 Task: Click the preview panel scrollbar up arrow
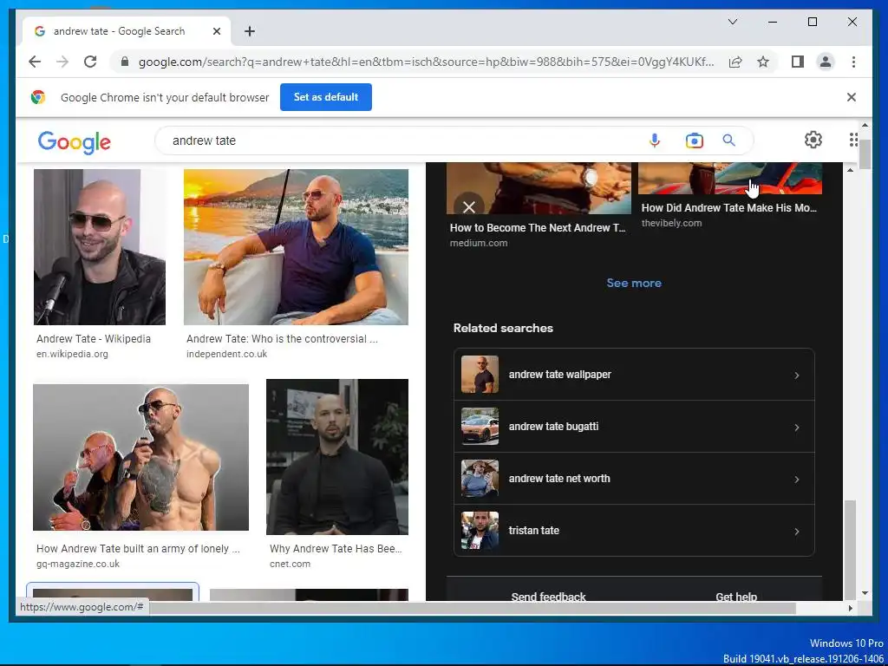tap(850, 169)
